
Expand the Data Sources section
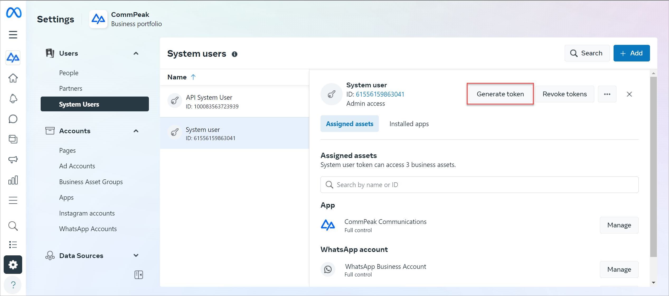coord(136,255)
